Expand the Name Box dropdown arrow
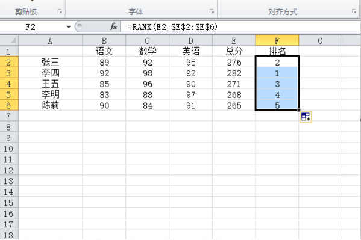This screenshot has height=240, width=361. tap(69, 27)
